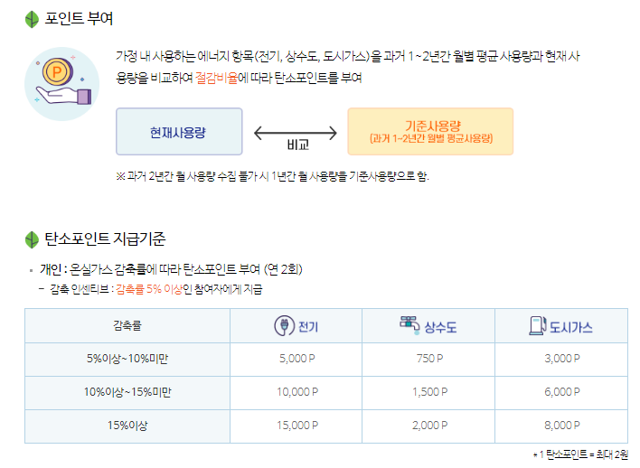Click the electric plug icon next to 전기

point(284,325)
